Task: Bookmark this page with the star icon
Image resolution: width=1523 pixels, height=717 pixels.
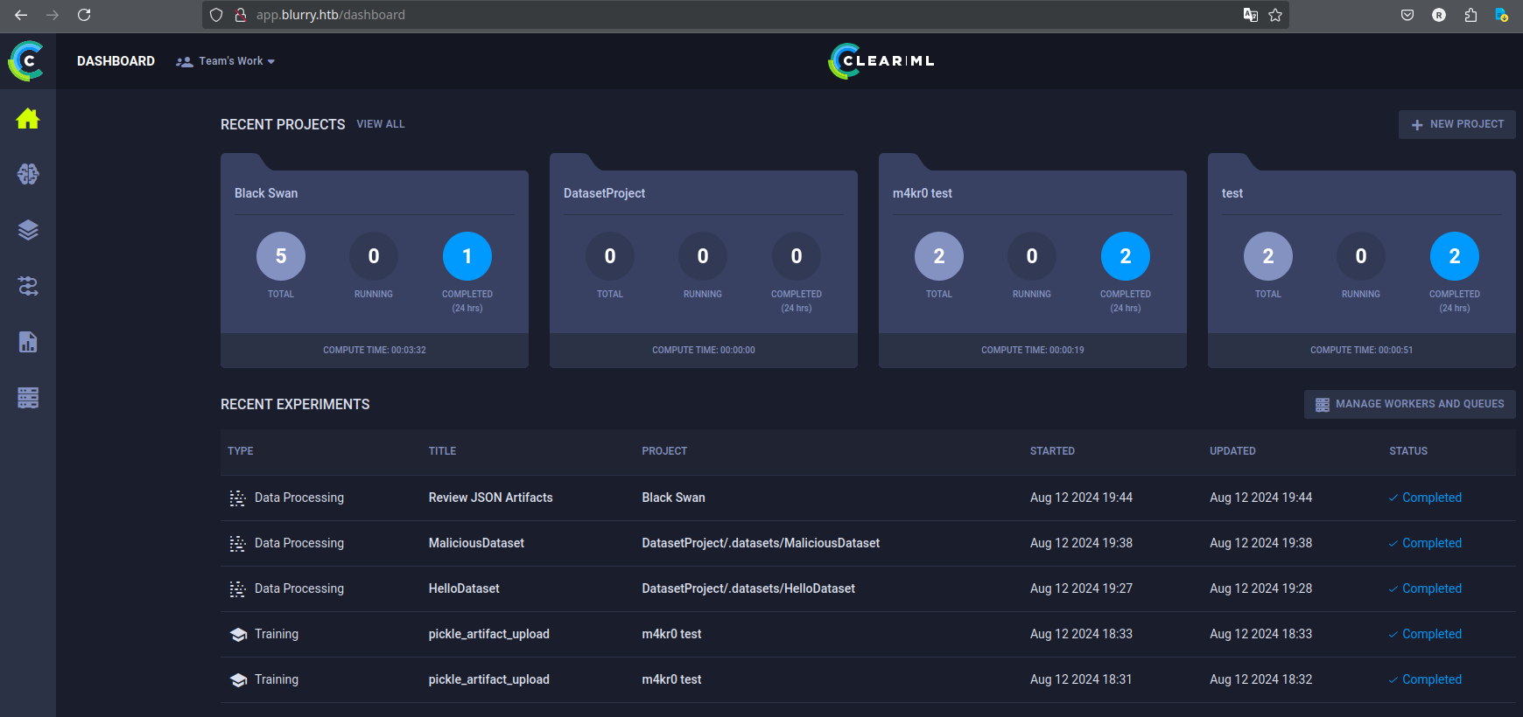Action: click(x=1275, y=15)
